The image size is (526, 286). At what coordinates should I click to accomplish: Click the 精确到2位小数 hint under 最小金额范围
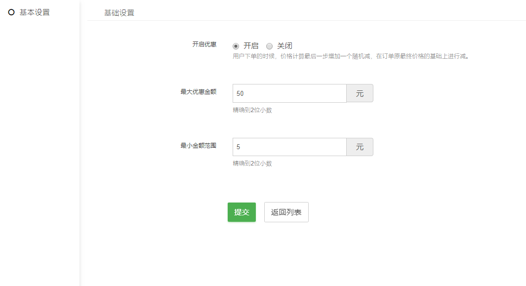click(x=252, y=163)
